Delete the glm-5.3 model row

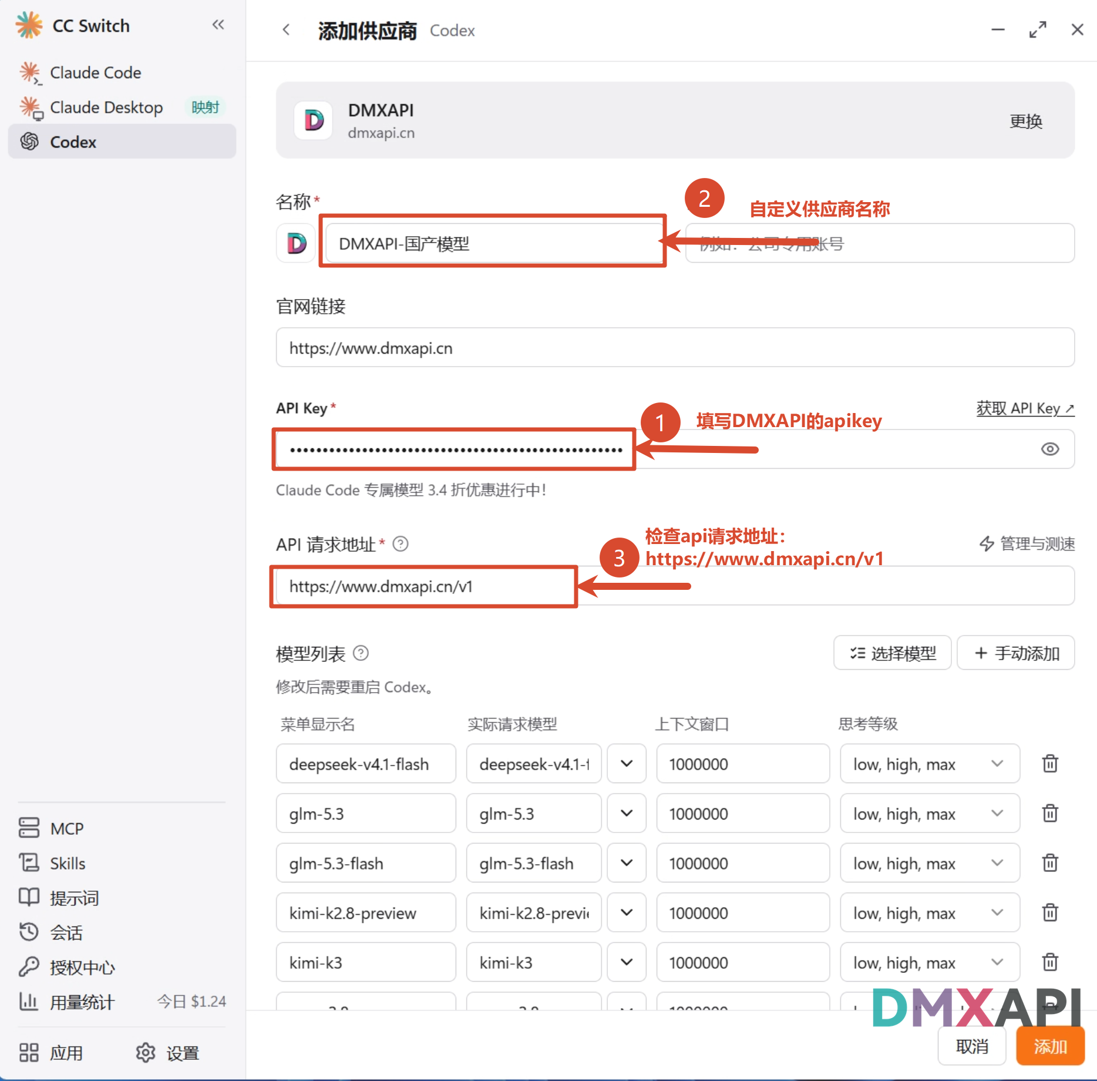(x=1050, y=813)
